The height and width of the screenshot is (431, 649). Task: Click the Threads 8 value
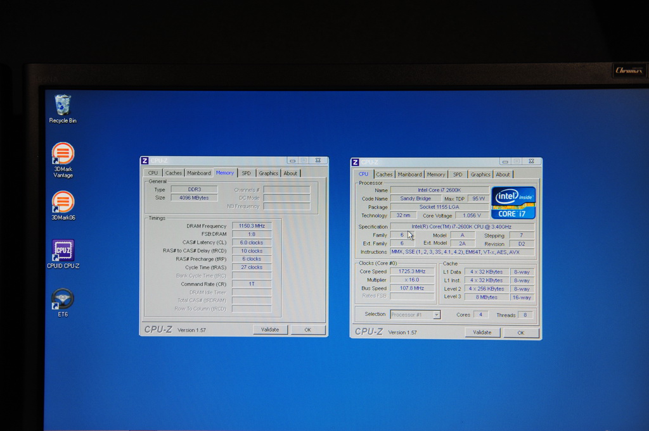(x=525, y=315)
